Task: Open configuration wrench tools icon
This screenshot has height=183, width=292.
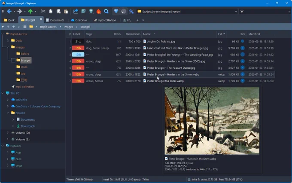Action: coord(131,12)
